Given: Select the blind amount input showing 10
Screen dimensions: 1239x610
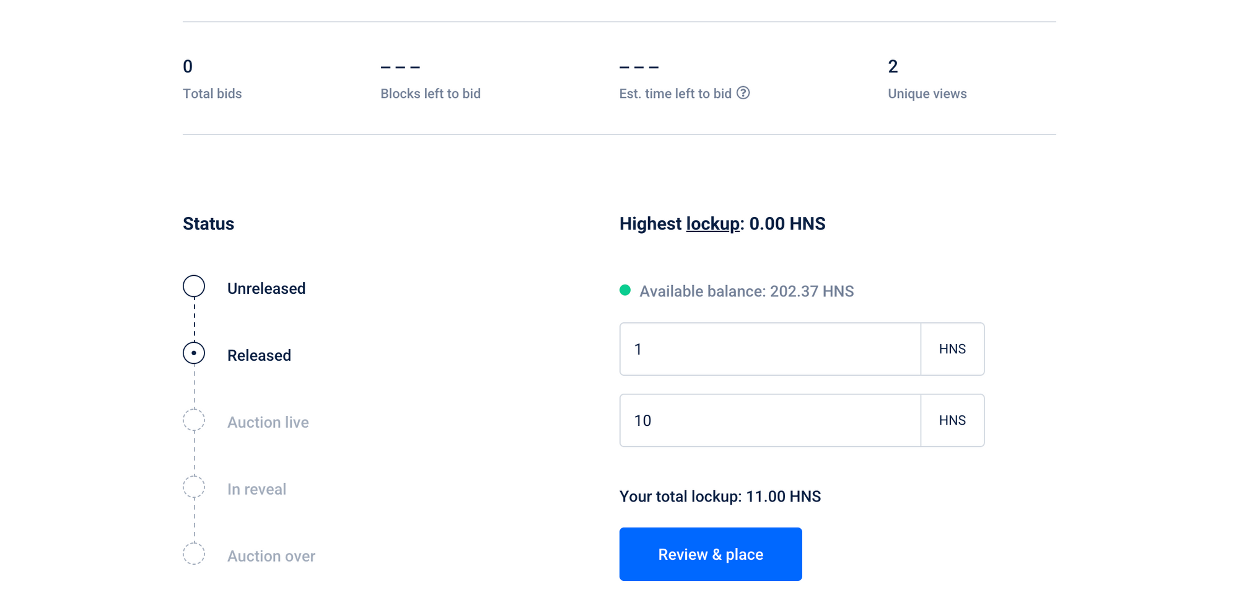Looking at the screenshot, I should tap(768, 420).
